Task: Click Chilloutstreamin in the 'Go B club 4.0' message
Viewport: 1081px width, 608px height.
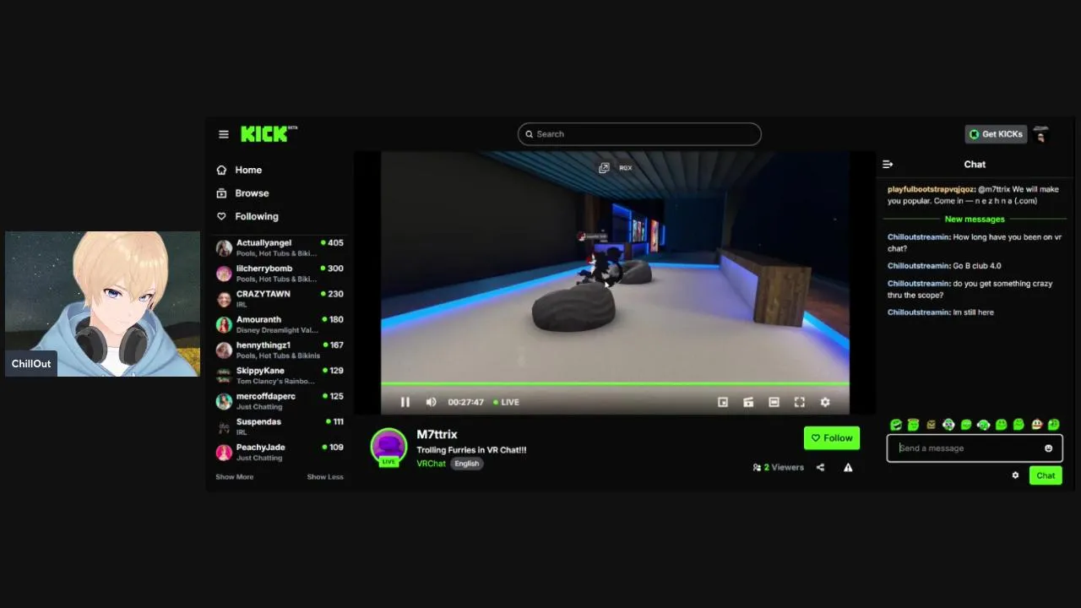Action: (919, 266)
